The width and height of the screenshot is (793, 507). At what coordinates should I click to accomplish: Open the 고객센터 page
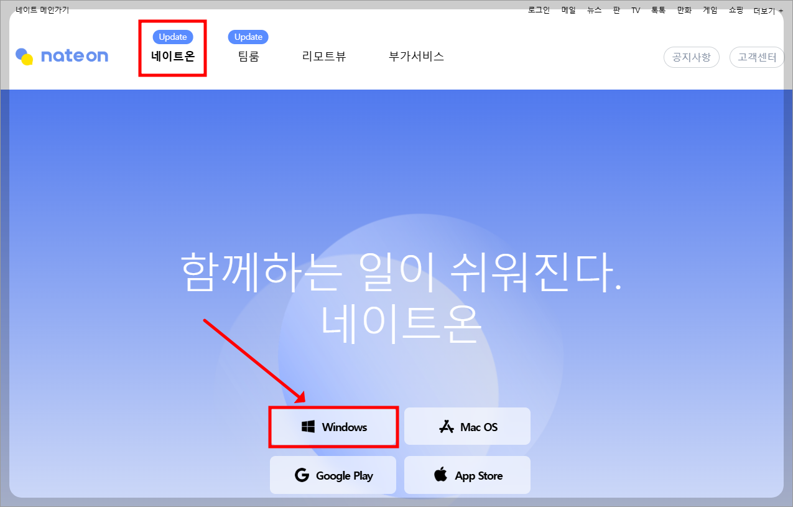[x=756, y=57]
